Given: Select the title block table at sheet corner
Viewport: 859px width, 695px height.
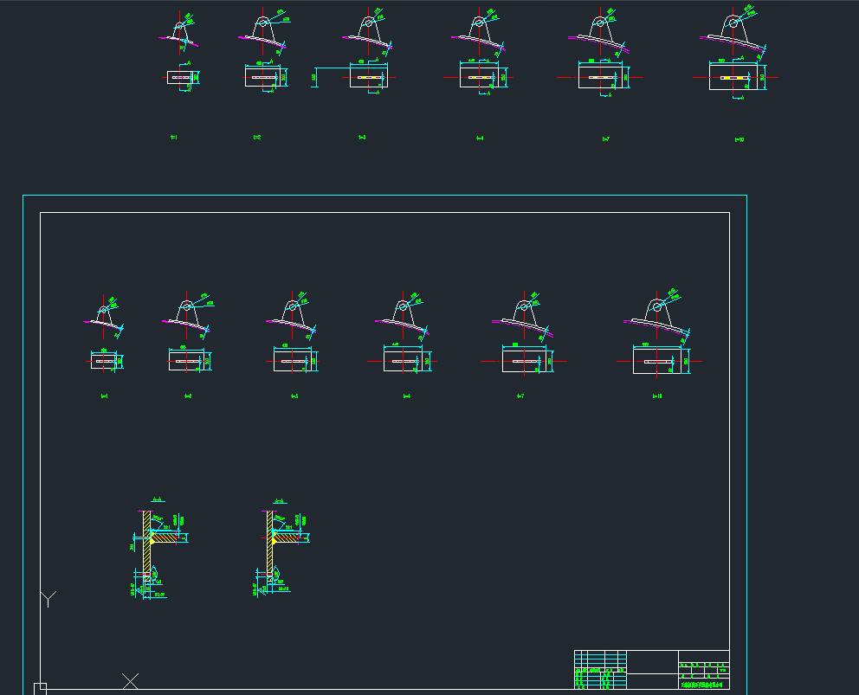Looking at the screenshot, I should [x=651, y=669].
